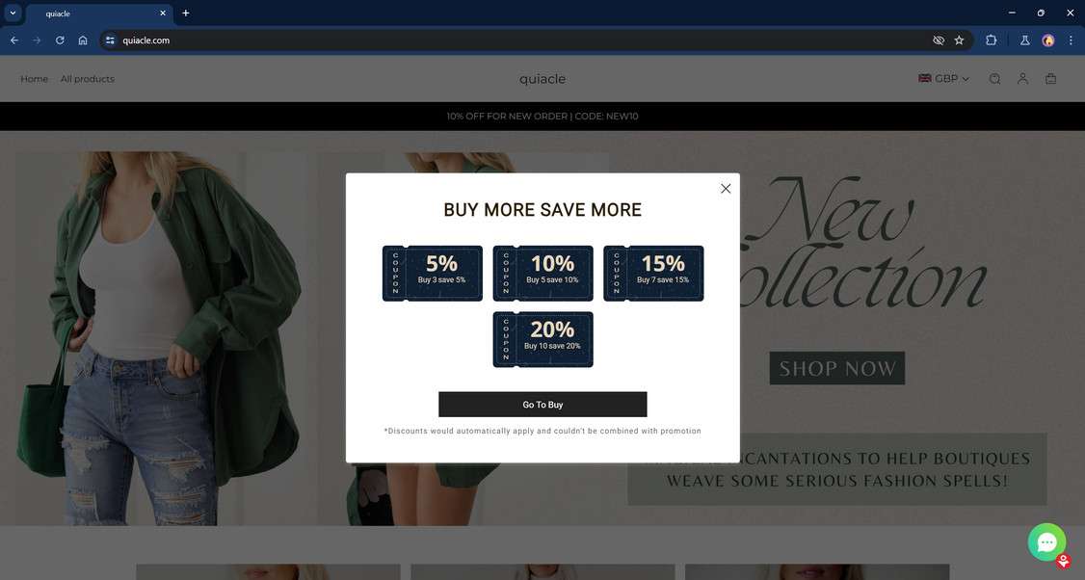Screen dimensions: 1085x580
Task: Select the 5% Buy 3 coupon
Action: pos(433,274)
